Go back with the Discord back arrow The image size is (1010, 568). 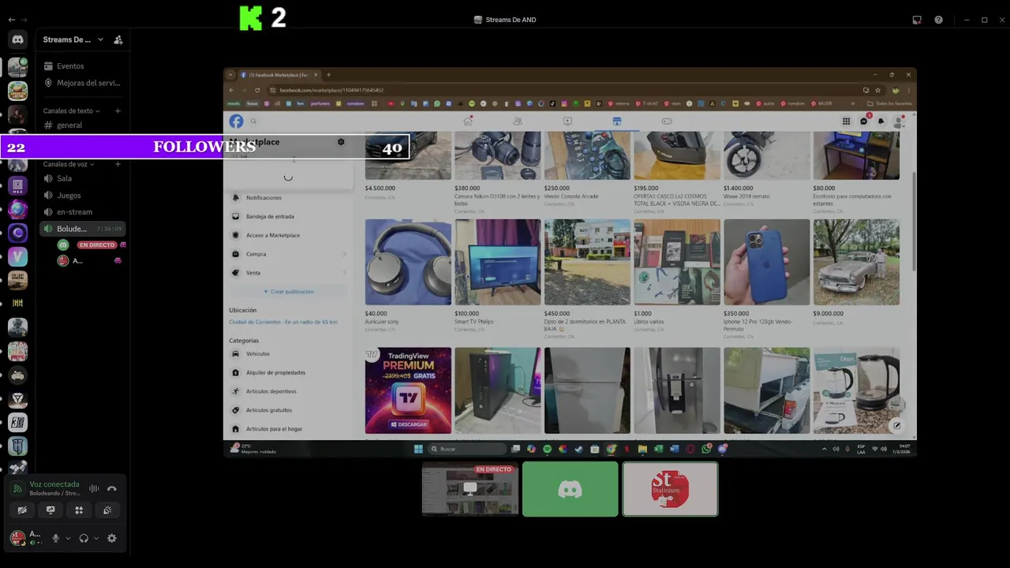point(11,20)
